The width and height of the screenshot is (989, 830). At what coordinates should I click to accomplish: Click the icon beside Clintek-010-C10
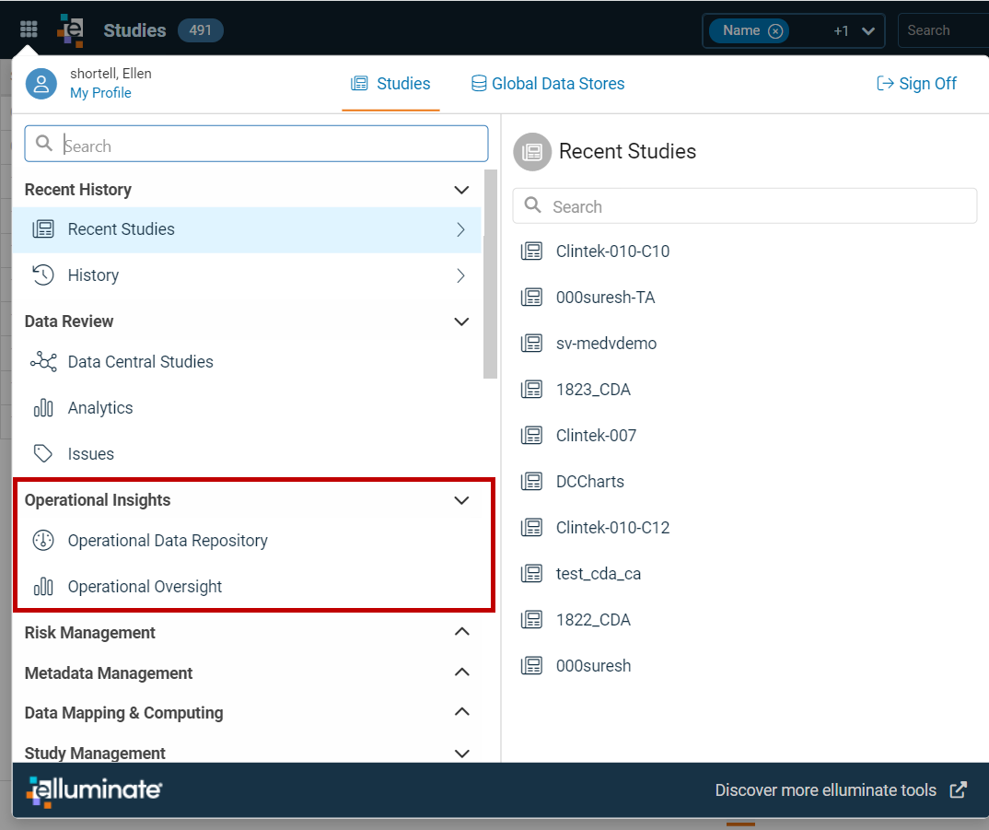pyautogui.click(x=531, y=251)
